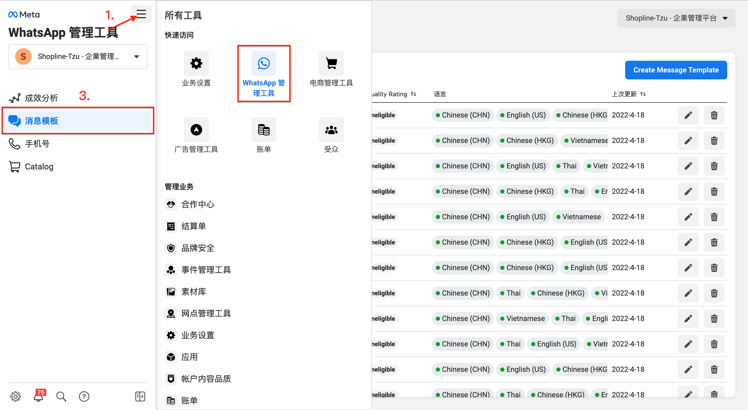Click the search magnifier in sidebar footer
Screen dimensions: 748x410
pos(61,396)
